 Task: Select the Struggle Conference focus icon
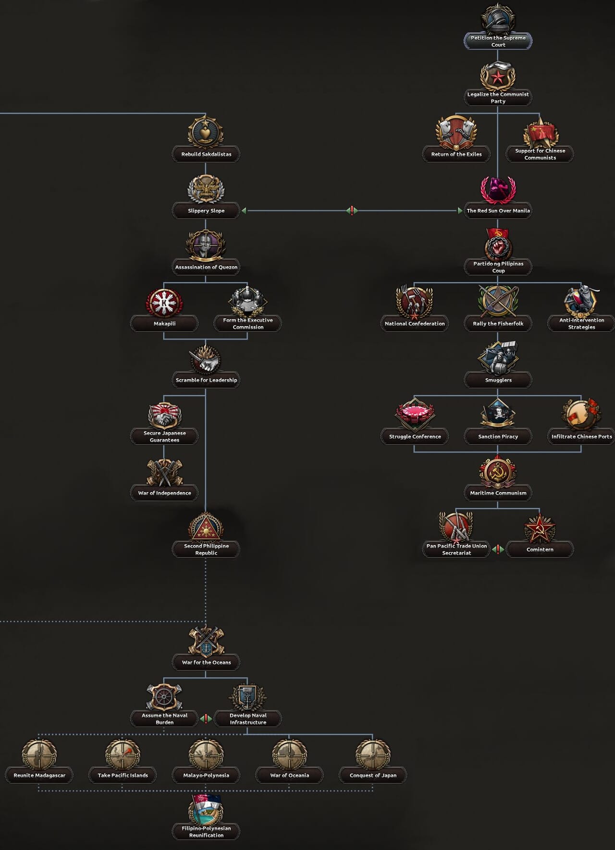(x=415, y=414)
